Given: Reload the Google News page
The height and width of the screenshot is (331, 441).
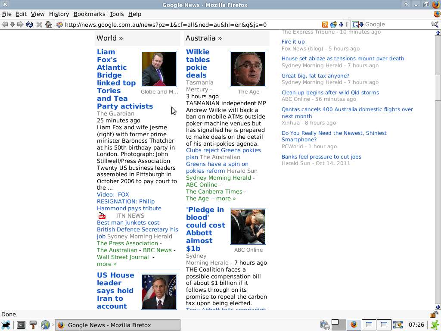Looking at the screenshot, I should [30, 25].
